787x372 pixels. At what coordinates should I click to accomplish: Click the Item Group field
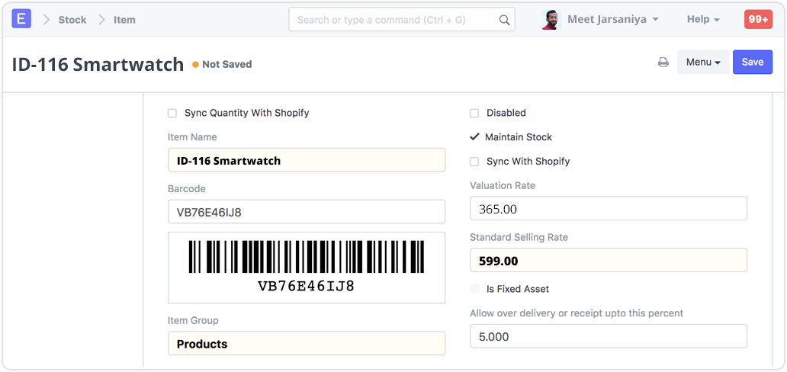307,343
